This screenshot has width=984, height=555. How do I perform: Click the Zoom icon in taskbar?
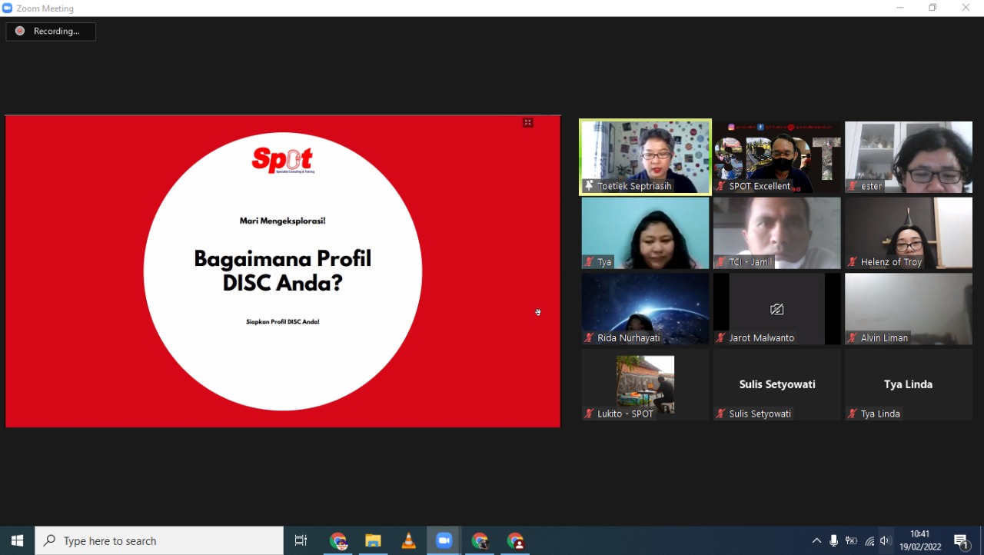pos(444,540)
